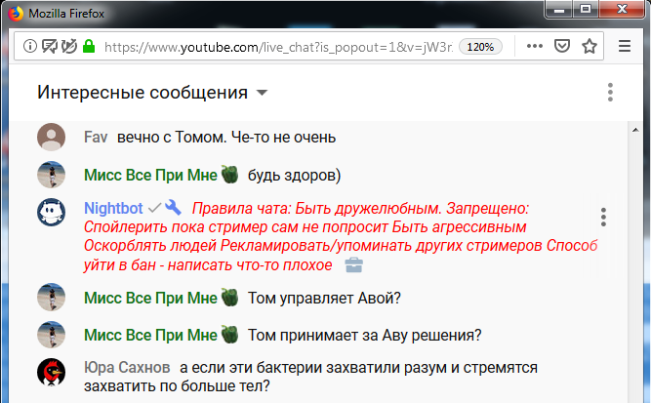Close the Mozilla Firefox window

tap(622, 10)
